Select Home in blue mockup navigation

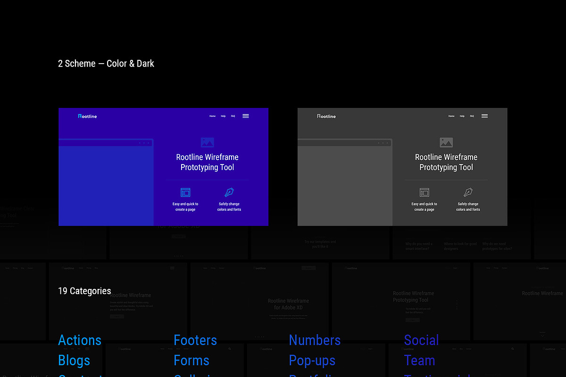212,116
